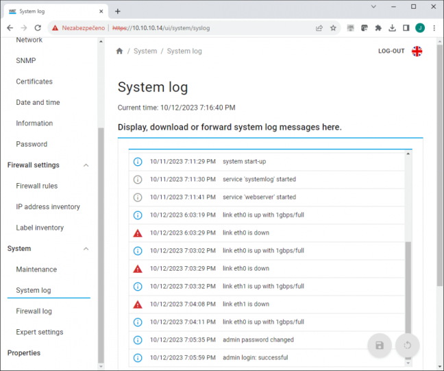The image size is (444, 371).
Task: Click the red warning icon for eth1 down
Action: [x=138, y=304]
